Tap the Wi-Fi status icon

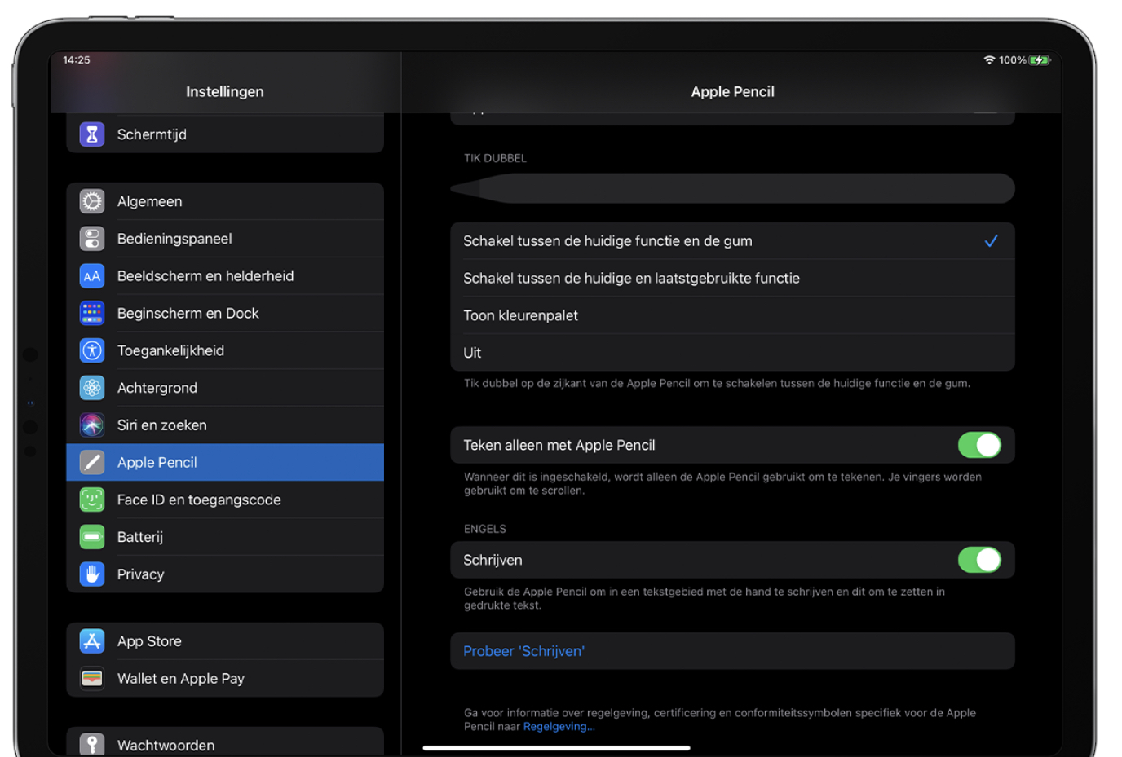(x=989, y=60)
